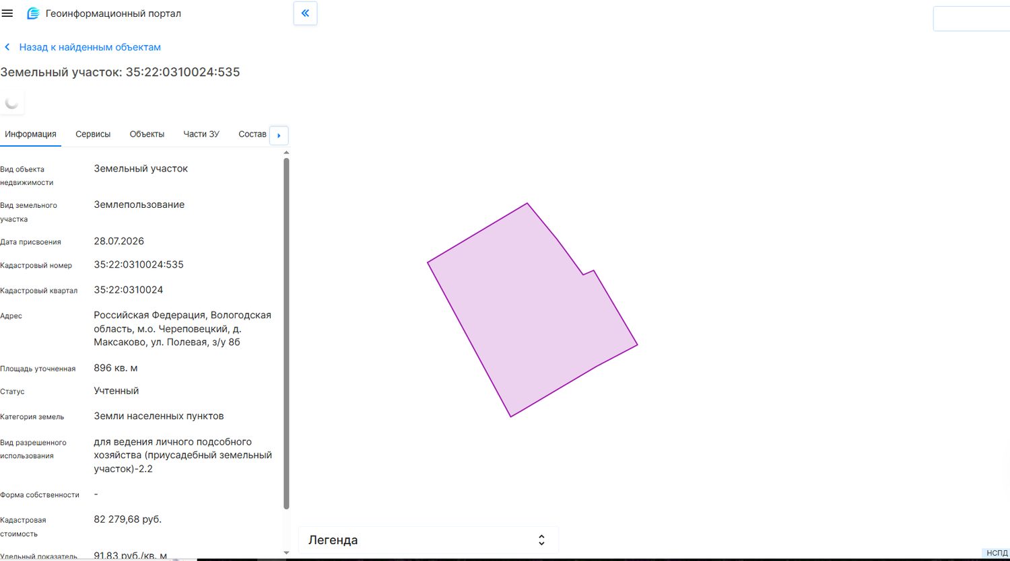The image size is (1010, 561).
Task: Click the Геоинформационный портал logo icon
Action: click(x=33, y=13)
